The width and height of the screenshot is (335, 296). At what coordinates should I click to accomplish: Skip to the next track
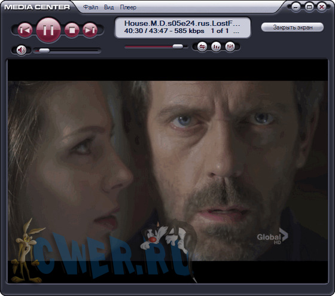(90, 30)
